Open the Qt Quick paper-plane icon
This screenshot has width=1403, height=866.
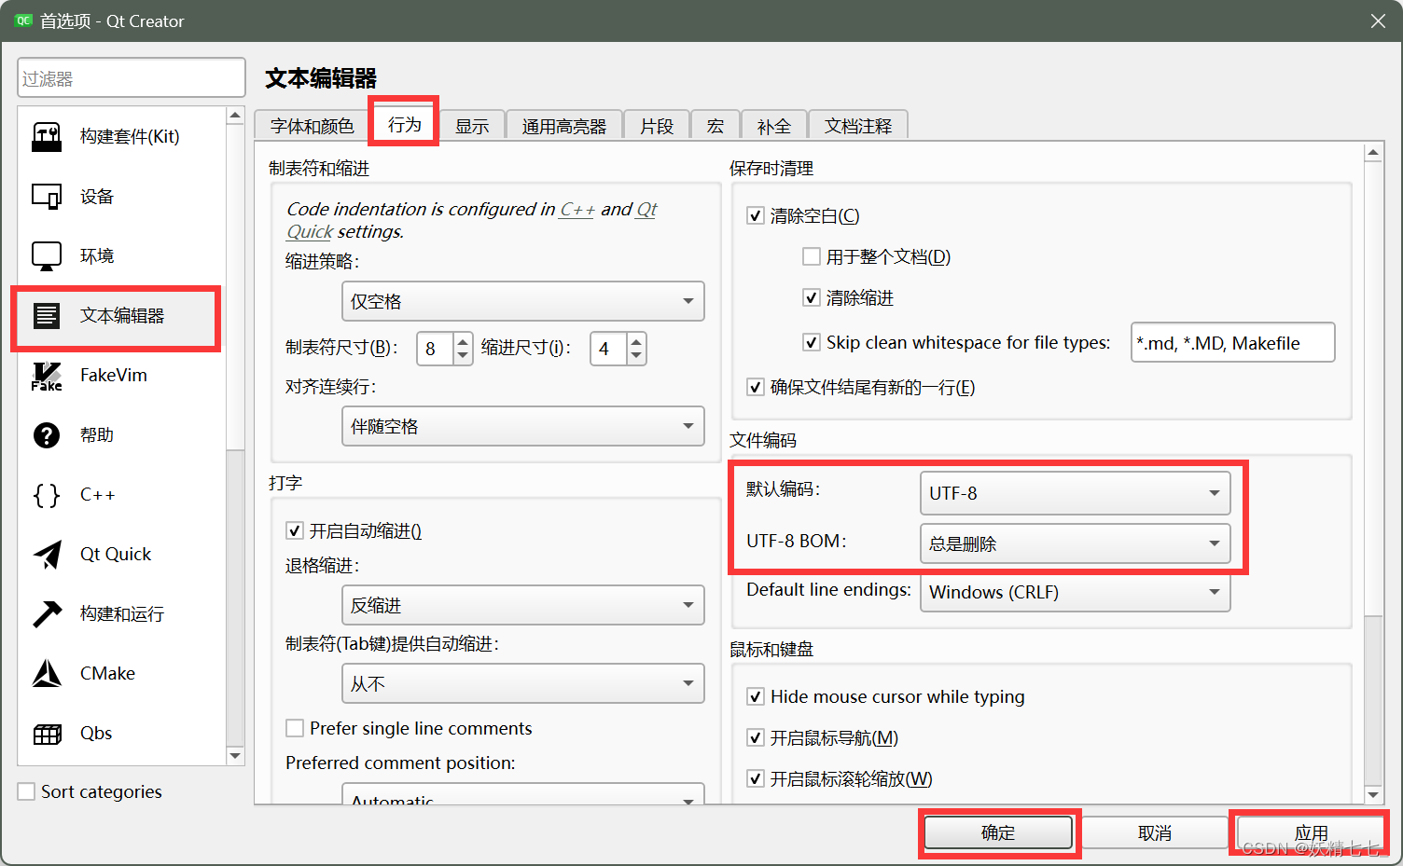click(x=47, y=555)
